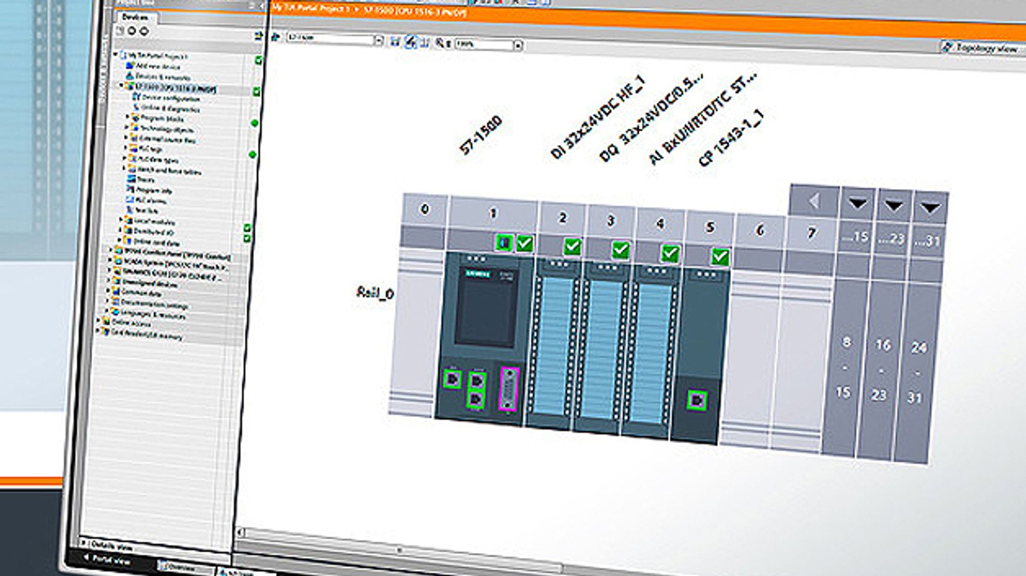Click the Traces icon in project tree
Screen dimensions: 1026x576
point(131,179)
